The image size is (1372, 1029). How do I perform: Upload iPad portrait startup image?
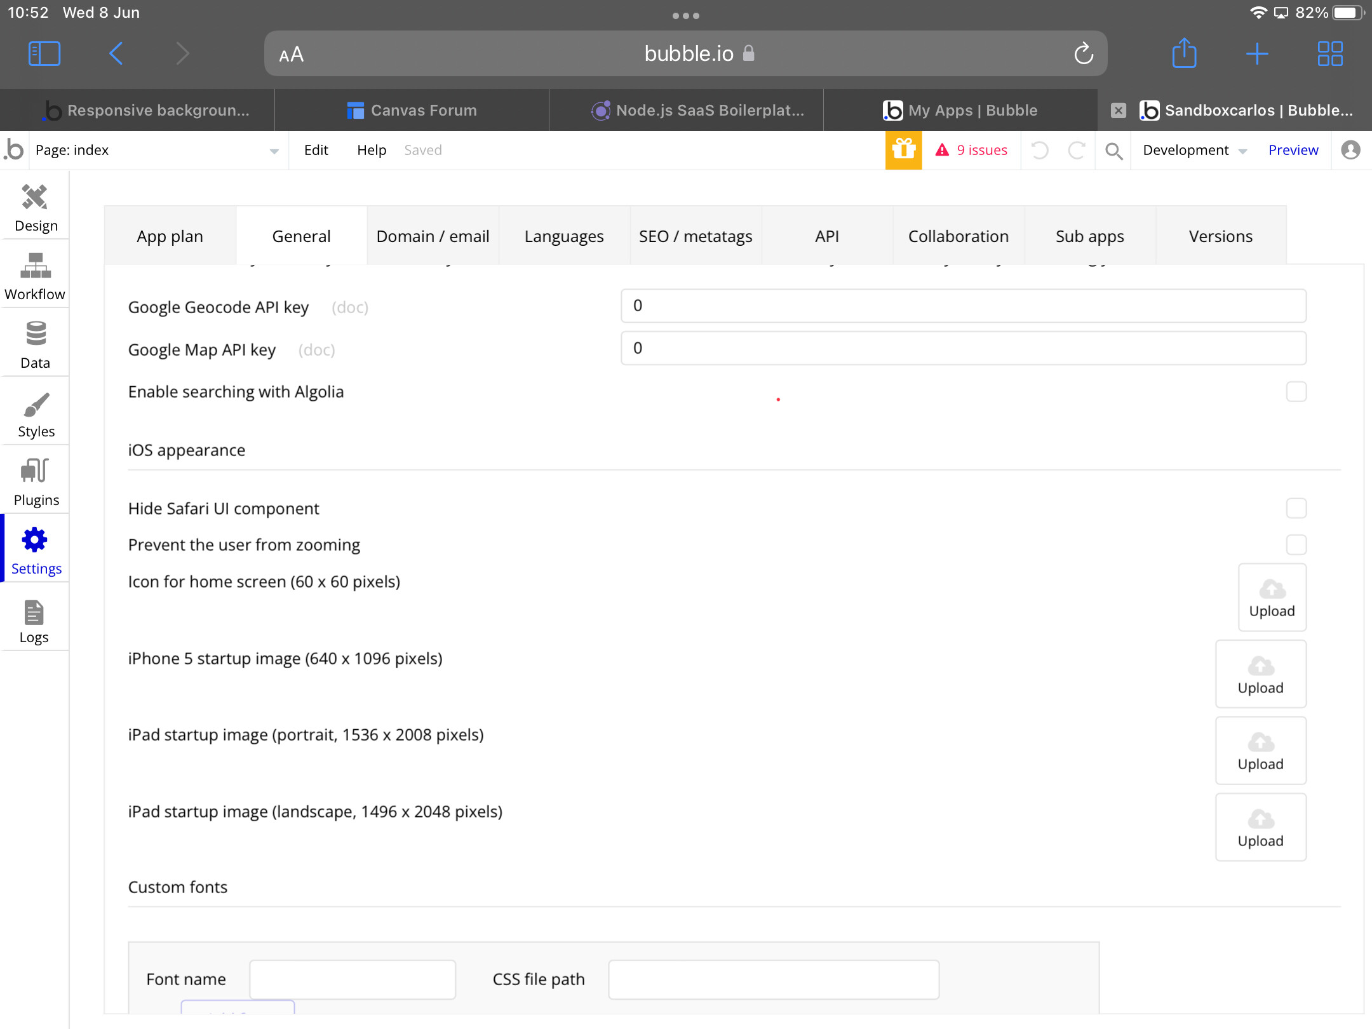1260,750
